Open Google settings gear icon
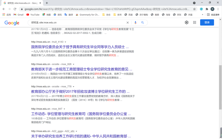The image size is (222, 139). pyautogui.click(x=187, y=22)
